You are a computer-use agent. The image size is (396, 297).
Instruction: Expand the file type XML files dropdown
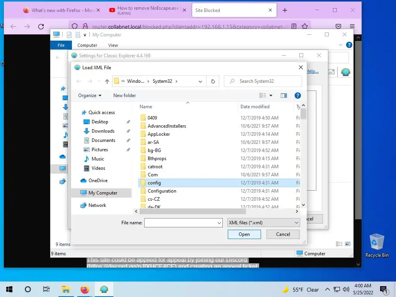pyautogui.click(x=296, y=223)
